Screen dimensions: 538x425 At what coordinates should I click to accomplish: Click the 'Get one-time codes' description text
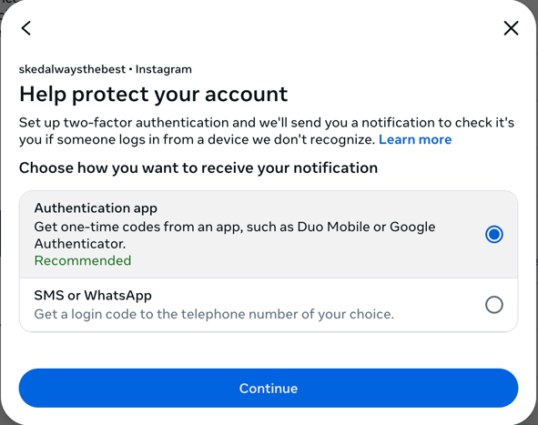point(235,236)
